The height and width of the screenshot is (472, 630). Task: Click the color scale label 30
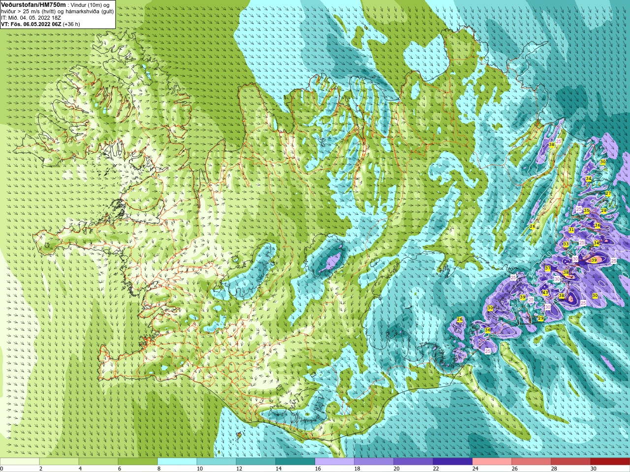(594, 469)
